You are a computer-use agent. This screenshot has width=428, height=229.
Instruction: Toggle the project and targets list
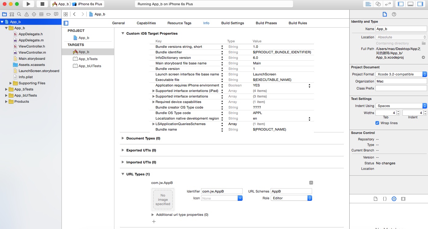(x=66, y=23)
